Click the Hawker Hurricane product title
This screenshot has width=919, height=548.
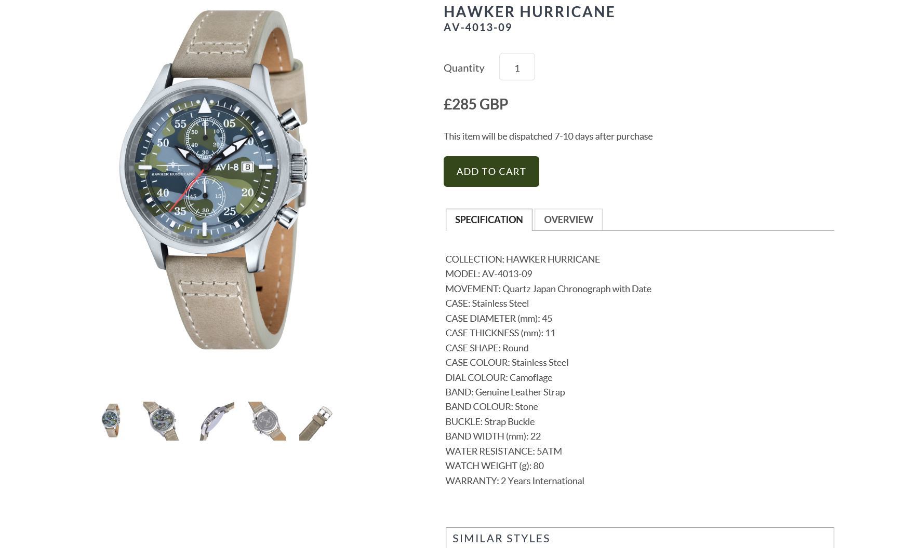coord(529,11)
